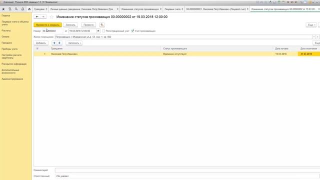
Task: Open Приборы учета section in sidebar
Action: coord(9,49)
